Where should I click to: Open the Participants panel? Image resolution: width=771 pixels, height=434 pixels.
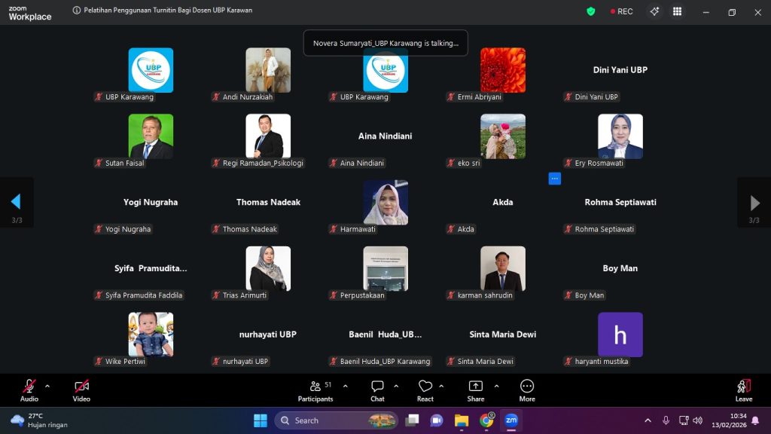[x=315, y=391]
